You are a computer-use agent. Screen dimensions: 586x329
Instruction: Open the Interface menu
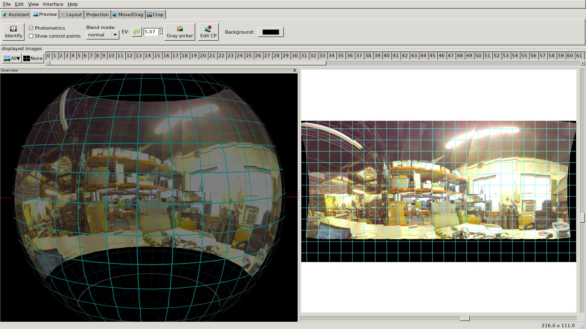click(x=53, y=4)
